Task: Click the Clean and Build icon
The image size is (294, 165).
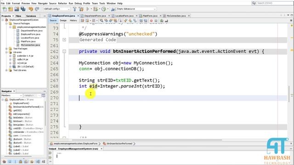Action: pyautogui.click(x=81, y=9)
